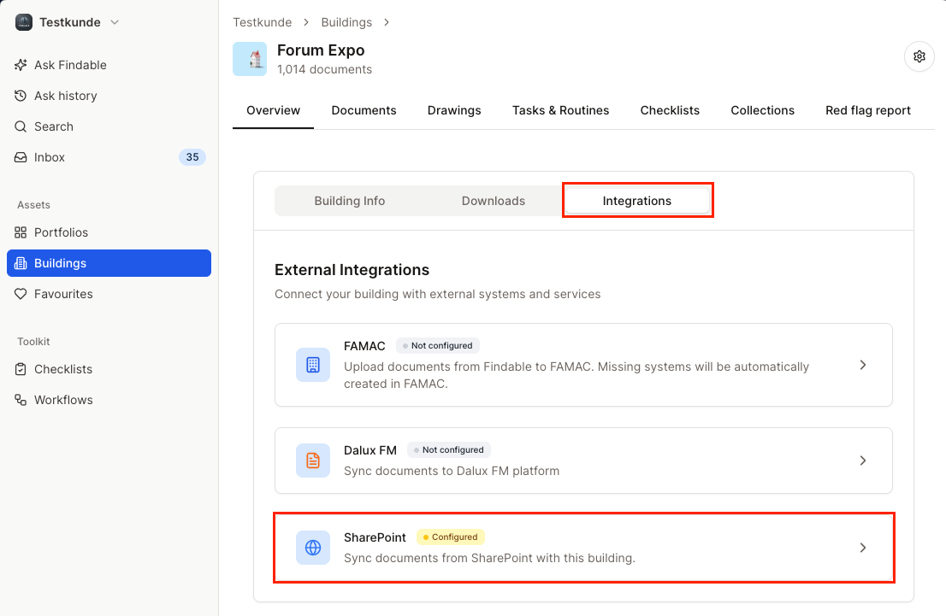
Task: Open the building settings gear icon
Action: point(919,56)
